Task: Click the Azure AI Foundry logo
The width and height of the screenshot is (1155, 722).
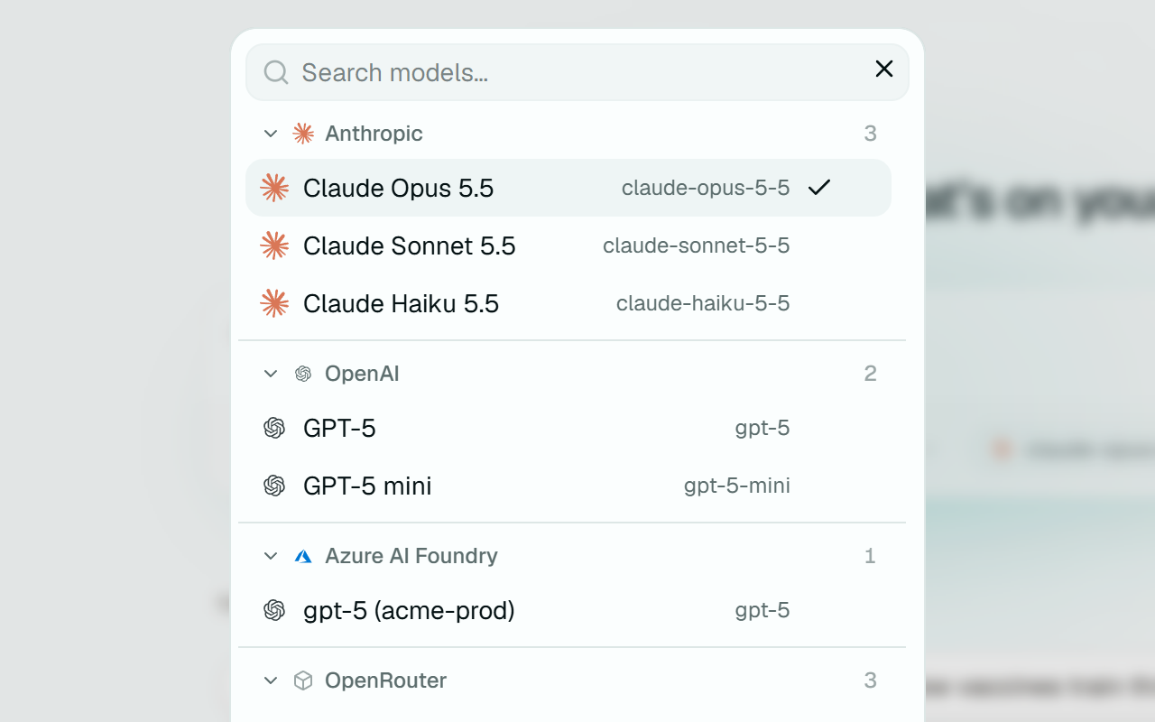Action: (303, 556)
